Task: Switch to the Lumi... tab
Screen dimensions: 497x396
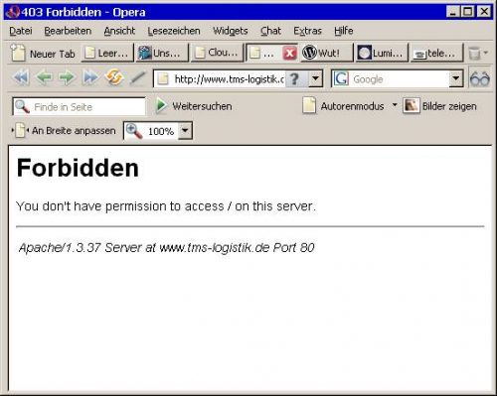Action: point(382,53)
